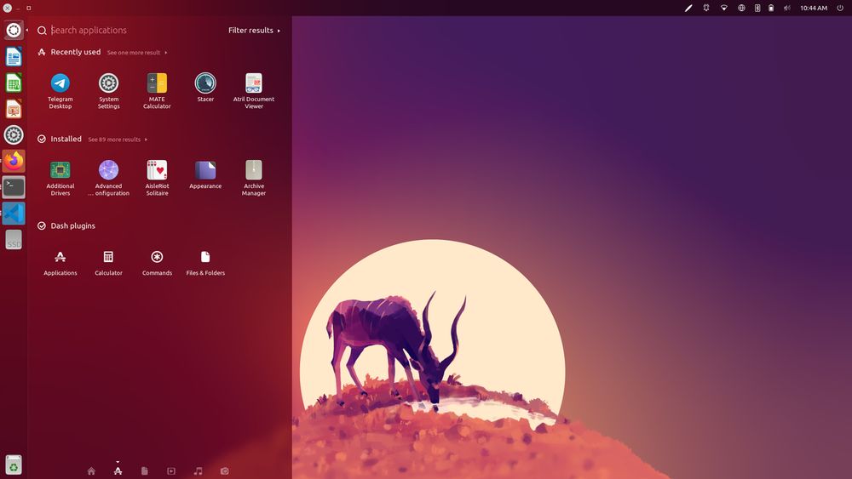Switch to the Files lens
This screenshot has height=479, width=852.
145,470
